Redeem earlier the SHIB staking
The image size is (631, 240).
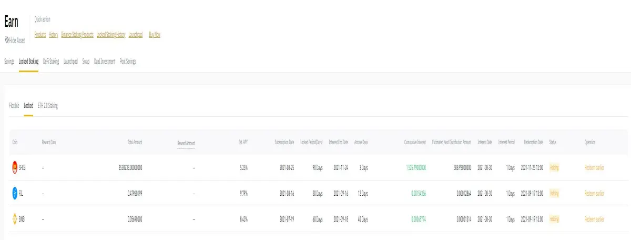[594, 168]
